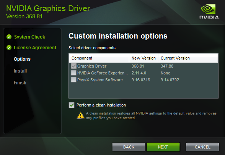Go back with the BACK button

point(129,147)
